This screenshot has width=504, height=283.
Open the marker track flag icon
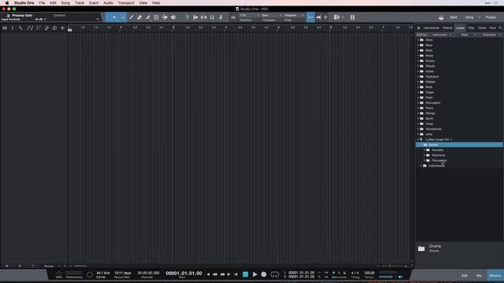coord(39,28)
